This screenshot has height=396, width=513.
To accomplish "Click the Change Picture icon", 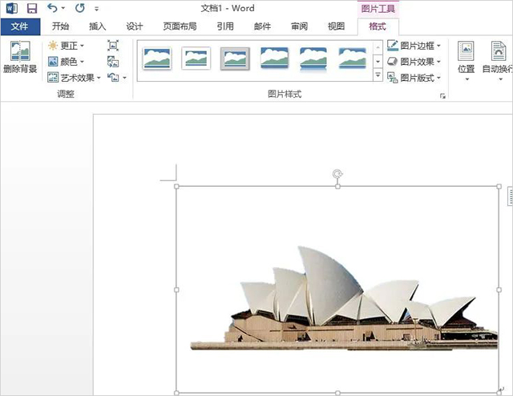I will pos(113,62).
